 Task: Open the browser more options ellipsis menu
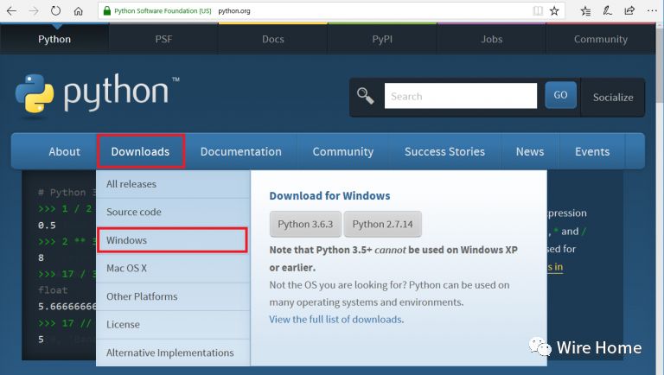point(652,11)
